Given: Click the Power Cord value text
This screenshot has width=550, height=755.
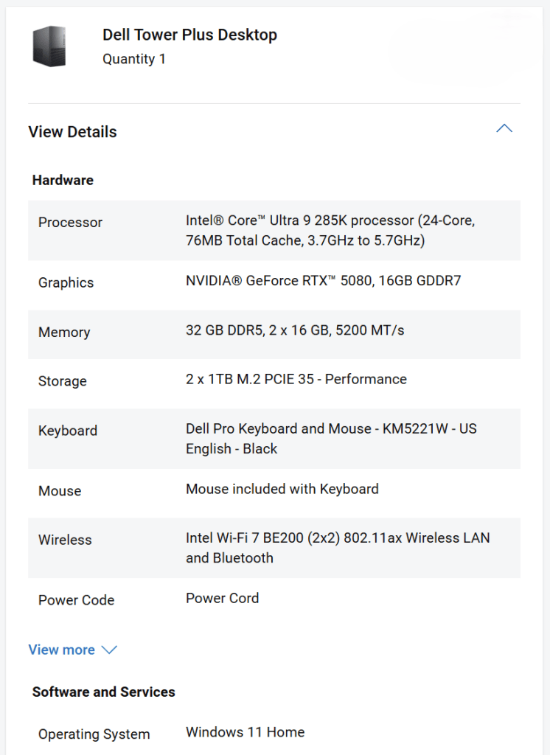Looking at the screenshot, I should [222, 598].
